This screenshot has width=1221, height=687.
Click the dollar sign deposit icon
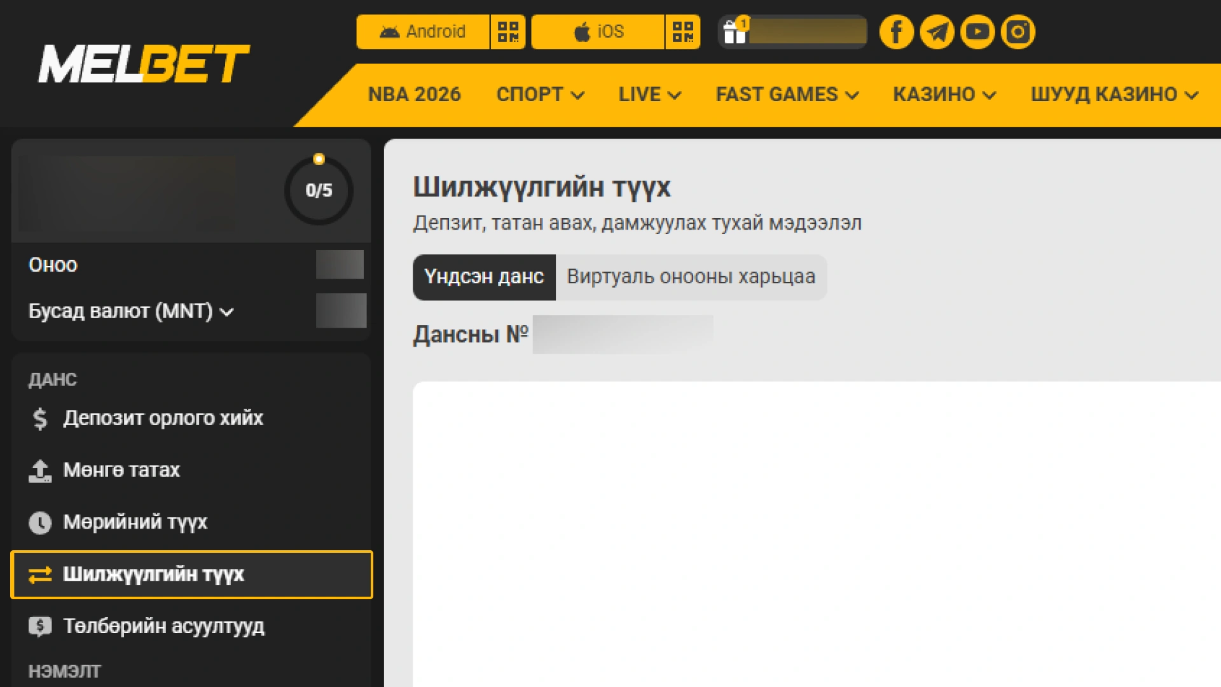click(x=40, y=418)
